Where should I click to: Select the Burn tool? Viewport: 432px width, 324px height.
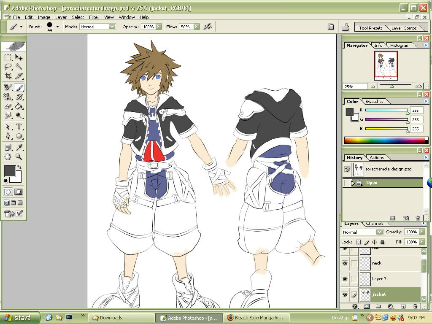pyautogui.click(x=19, y=115)
